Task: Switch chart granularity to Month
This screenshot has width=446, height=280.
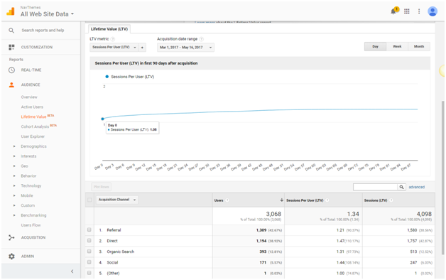Action: (419, 47)
